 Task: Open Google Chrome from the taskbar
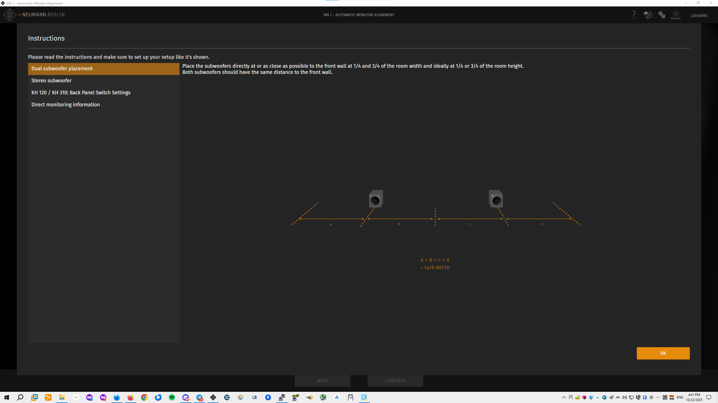pos(144,397)
